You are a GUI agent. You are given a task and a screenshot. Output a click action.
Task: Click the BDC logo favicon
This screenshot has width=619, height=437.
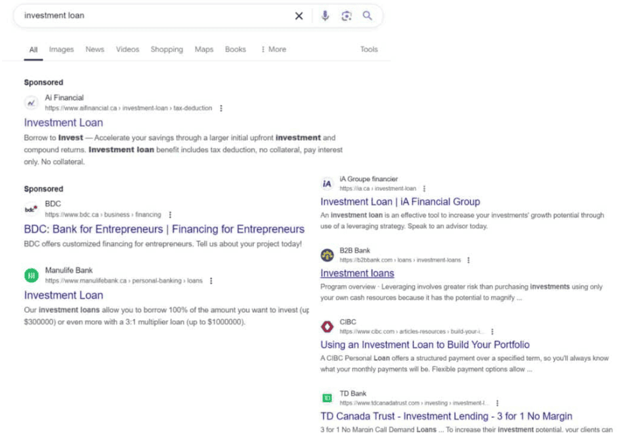coord(32,209)
